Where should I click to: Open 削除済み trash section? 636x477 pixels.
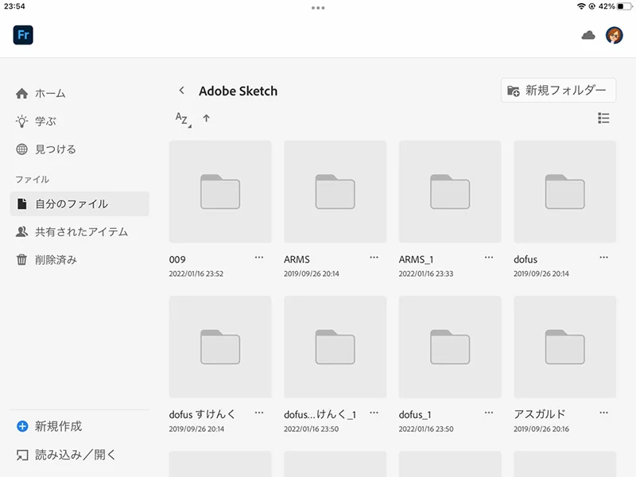pyautogui.click(x=56, y=260)
